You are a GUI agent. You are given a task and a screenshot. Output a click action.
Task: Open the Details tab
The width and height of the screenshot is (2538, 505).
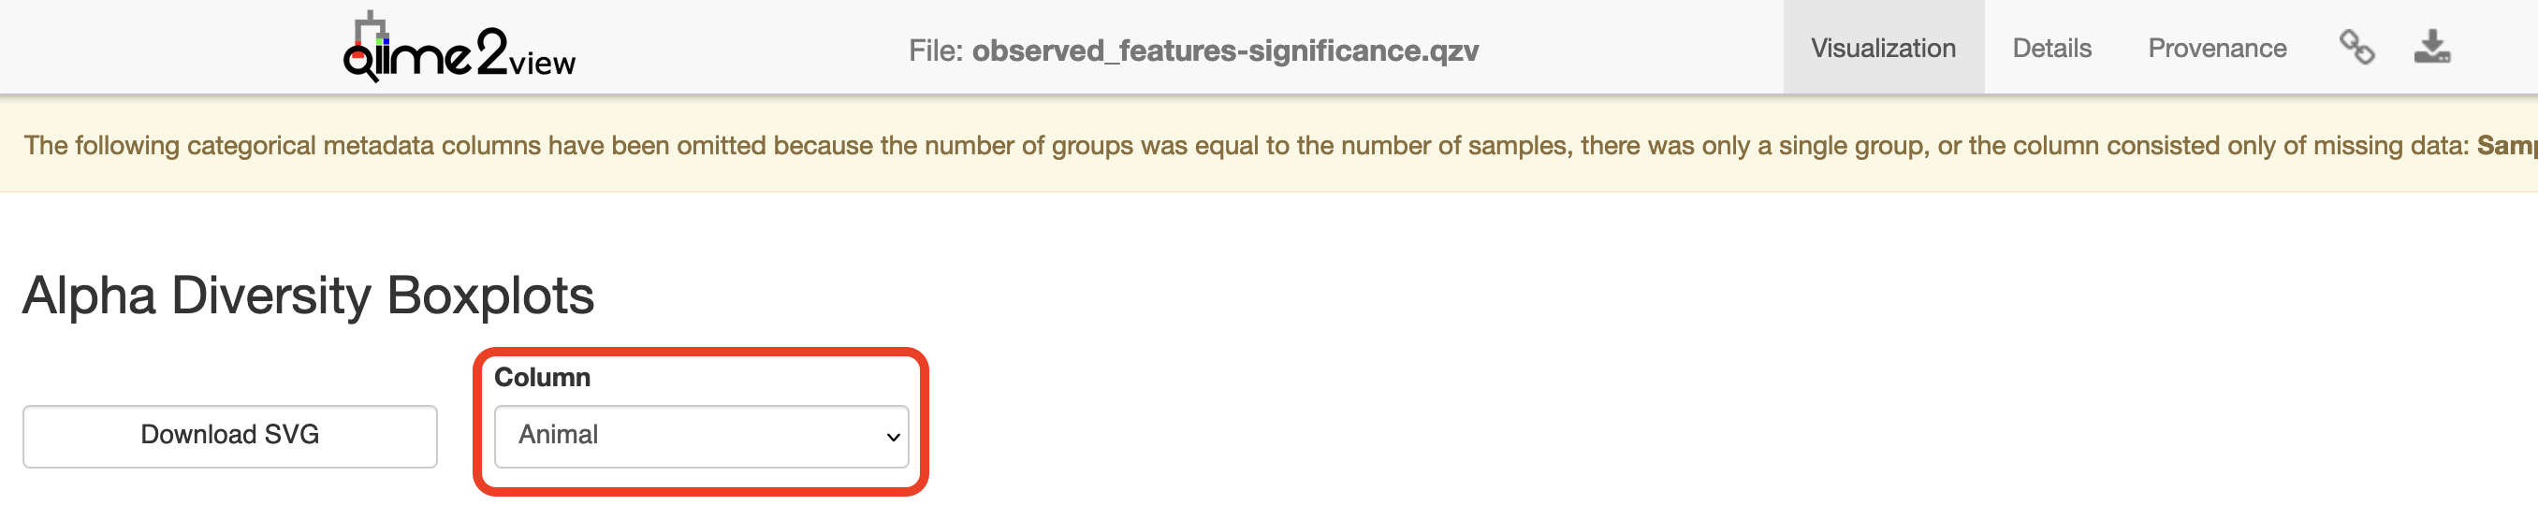point(2051,49)
